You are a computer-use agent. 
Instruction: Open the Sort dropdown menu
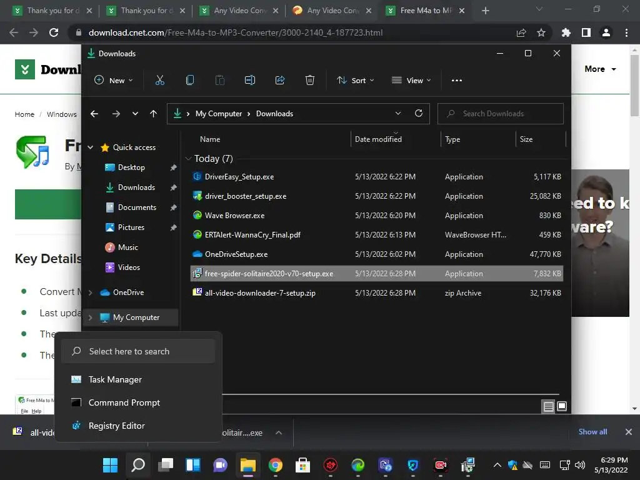355,81
